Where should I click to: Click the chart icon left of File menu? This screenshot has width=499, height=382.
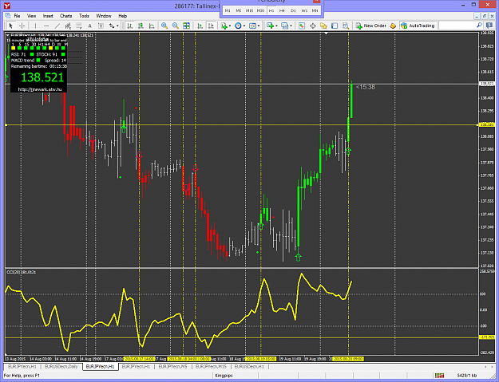coord(8,16)
